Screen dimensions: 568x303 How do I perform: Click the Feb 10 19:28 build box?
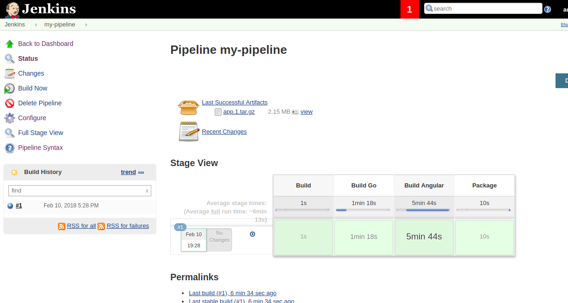(x=194, y=240)
